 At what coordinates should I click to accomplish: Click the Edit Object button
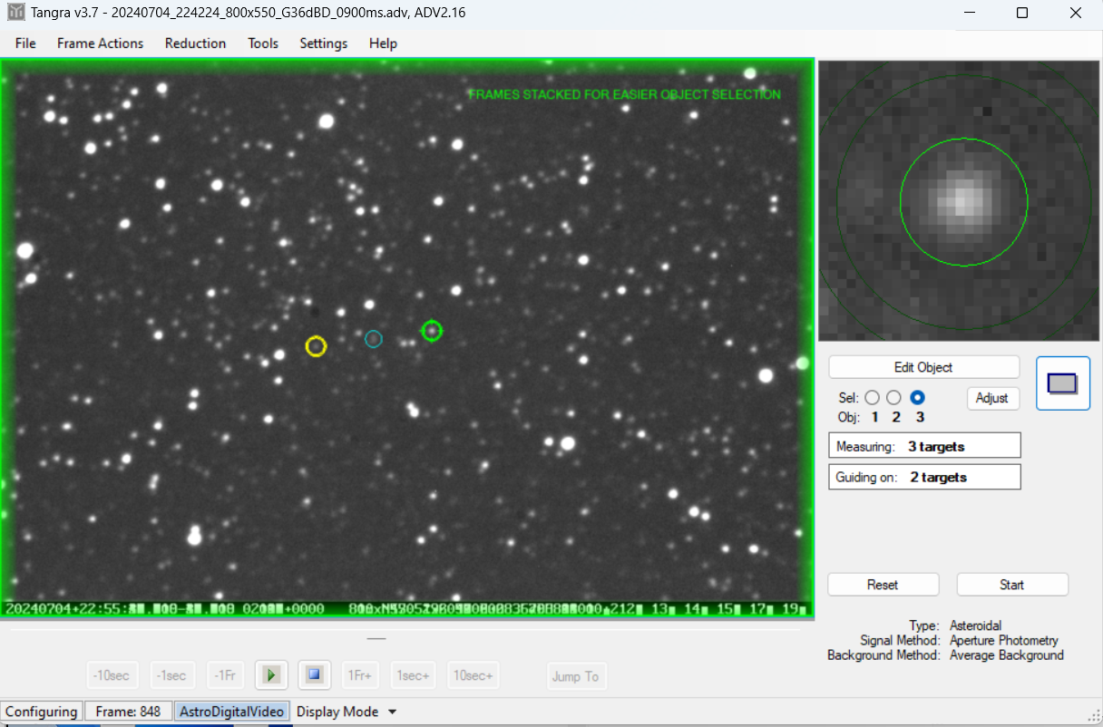point(923,367)
